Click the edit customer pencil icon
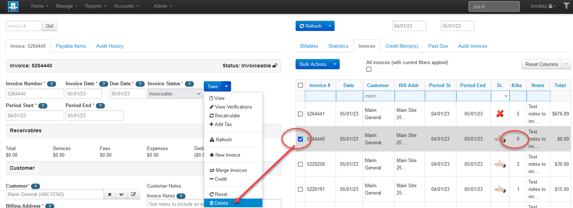Viewport: 573px width, 208px height. coord(133,195)
